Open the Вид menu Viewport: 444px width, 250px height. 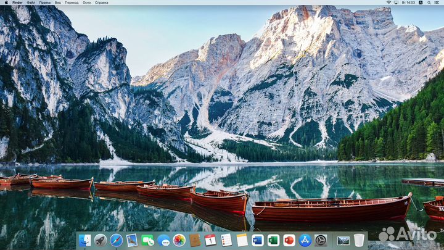(58, 2)
